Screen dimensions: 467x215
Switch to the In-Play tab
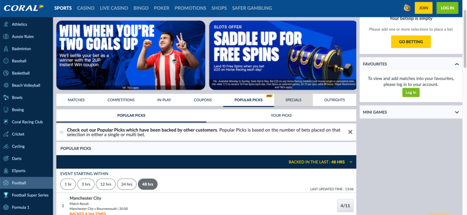164,100
